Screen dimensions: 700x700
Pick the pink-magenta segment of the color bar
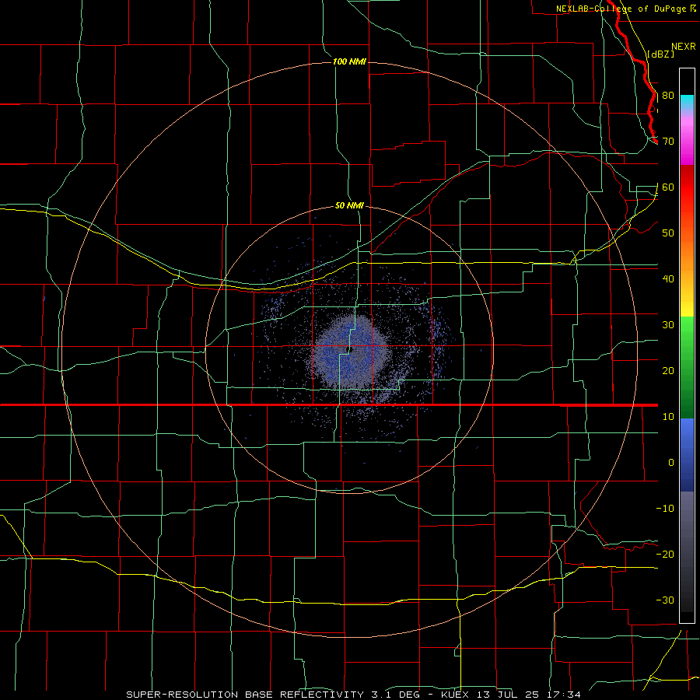(687, 139)
